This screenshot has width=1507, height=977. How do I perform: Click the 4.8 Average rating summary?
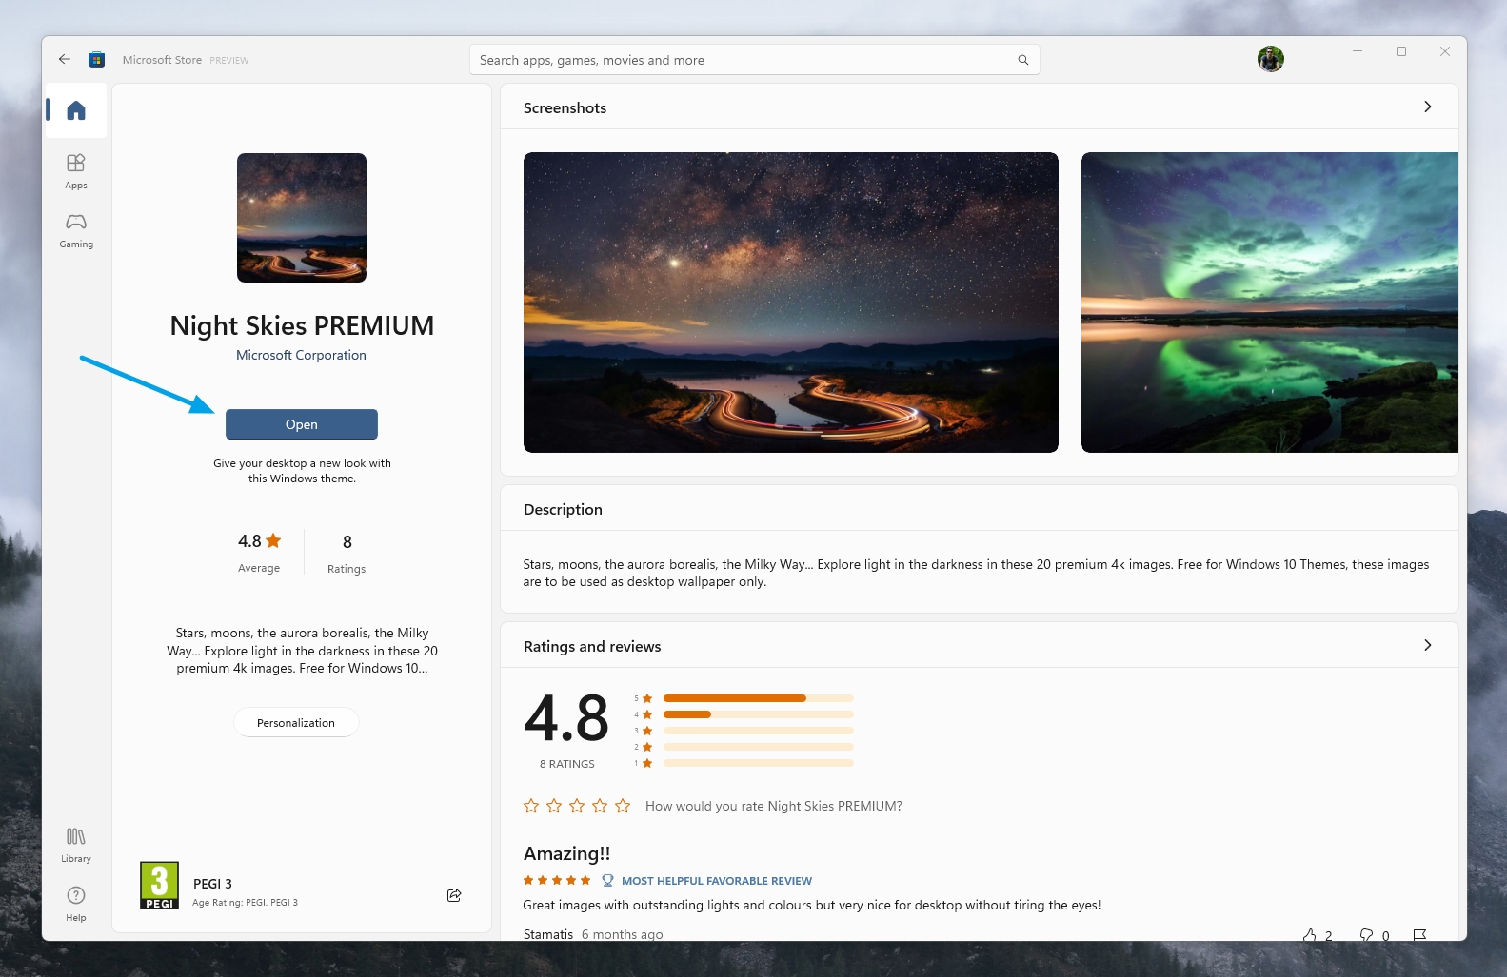pos(259,552)
